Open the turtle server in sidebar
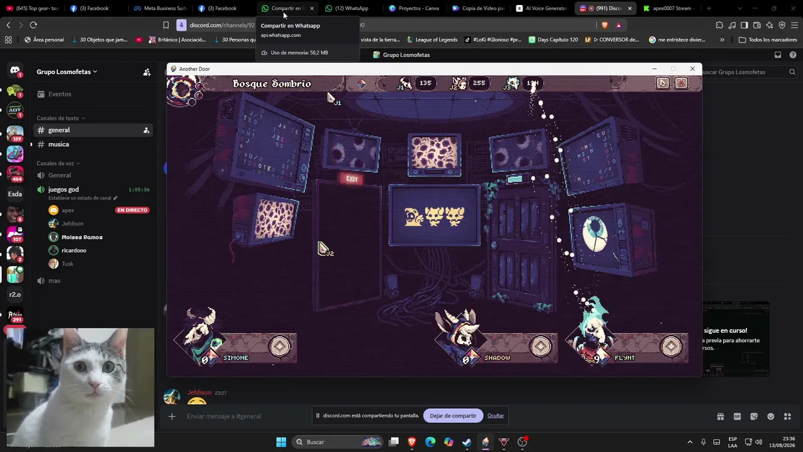Image resolution: width=803 pixels, height=452 pixels. (x=14, y=92)
